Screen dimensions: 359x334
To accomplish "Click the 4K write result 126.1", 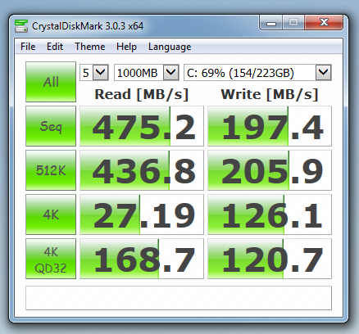I will (x=270, y=214).
